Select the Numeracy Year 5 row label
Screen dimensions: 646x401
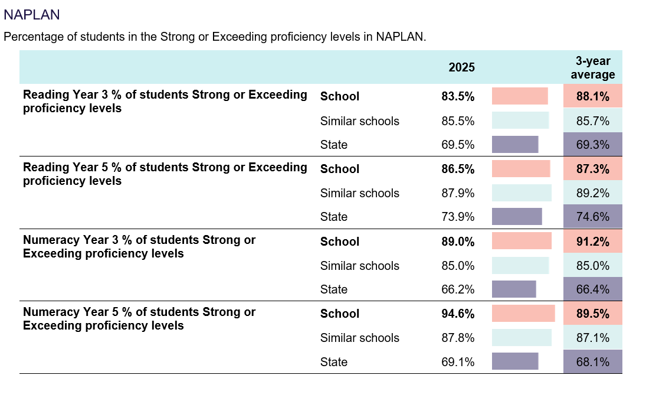point(139,319)
